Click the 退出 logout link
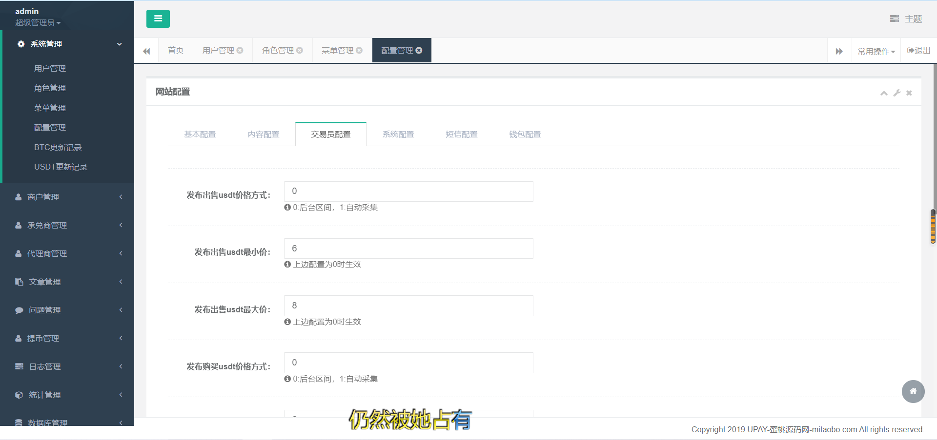Image resolution: width=937 pixels, height=440 pixels. 918,51
